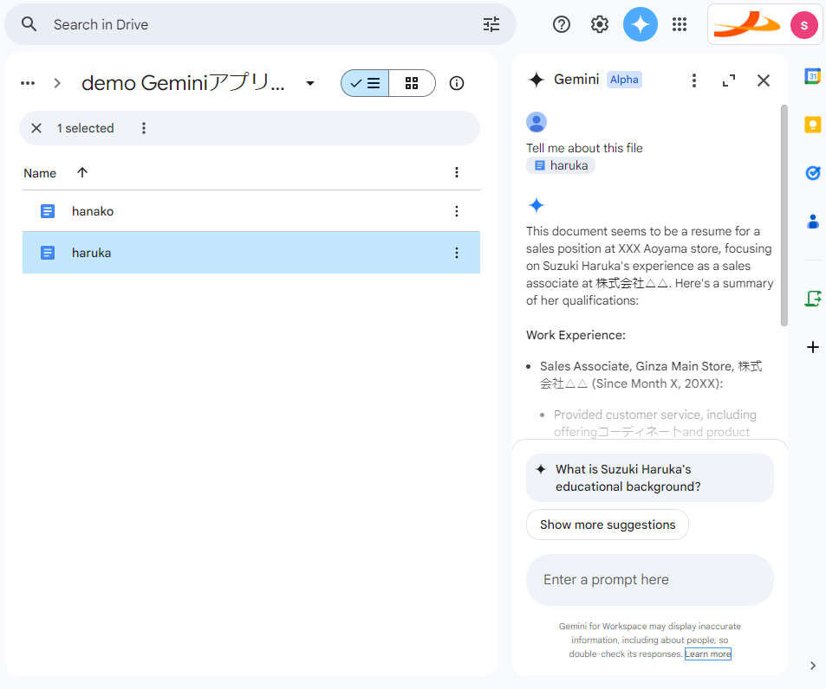Image resolution: width=826 pixels, height=689 pixels.
Task: Expand the demo Gemini folder dropdown arrow
Action: [x=310, y=83]
